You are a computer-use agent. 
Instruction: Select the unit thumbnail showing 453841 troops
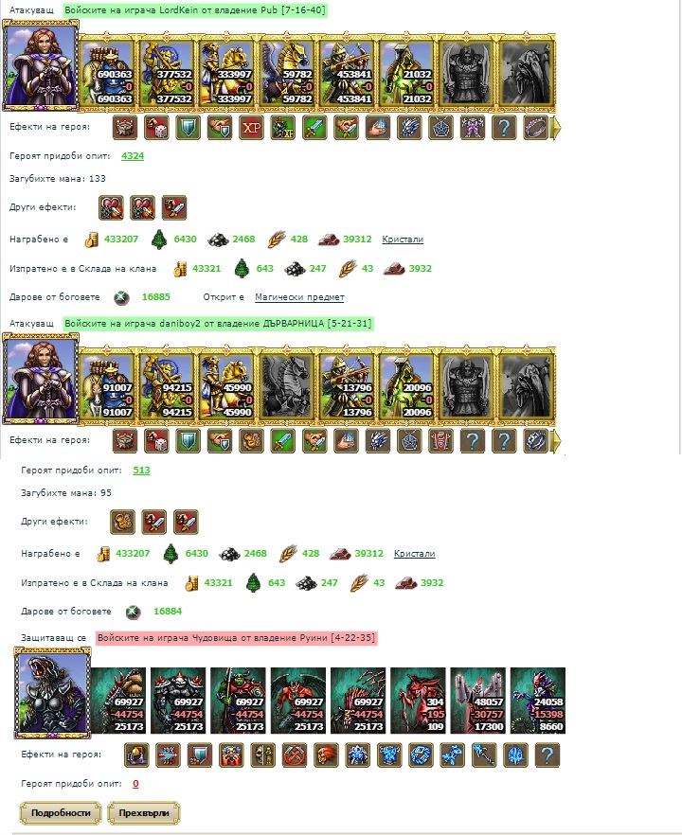click(x=349, y=72)
